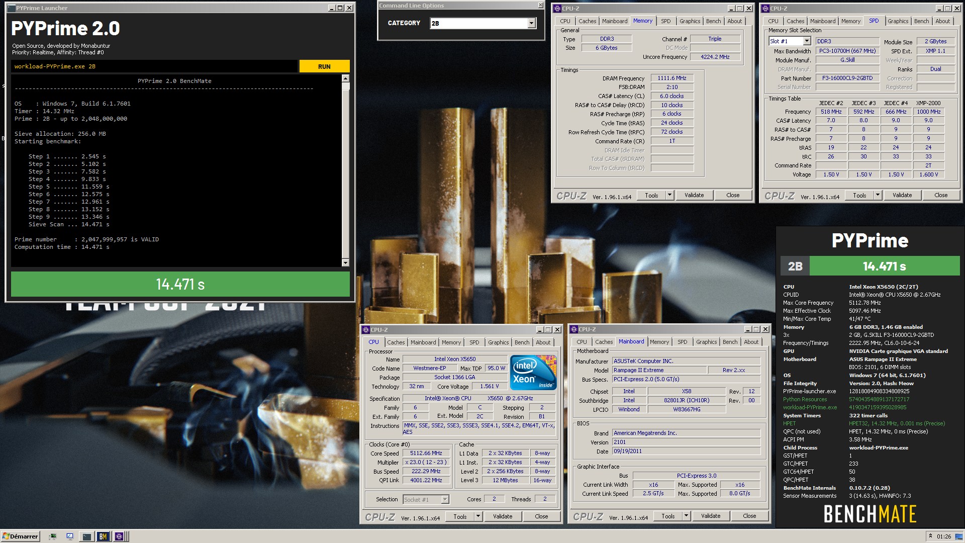Click the PYPrime console scrollbar thumb
The height and width of the screenshot is (543, 965).
click(345, 86)
